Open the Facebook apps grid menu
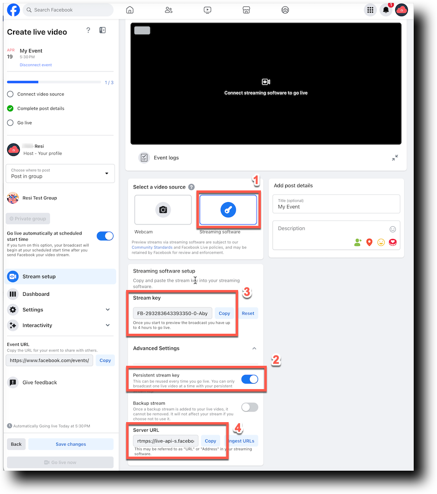The image size is (437, 494). click(x=370, y=10)
